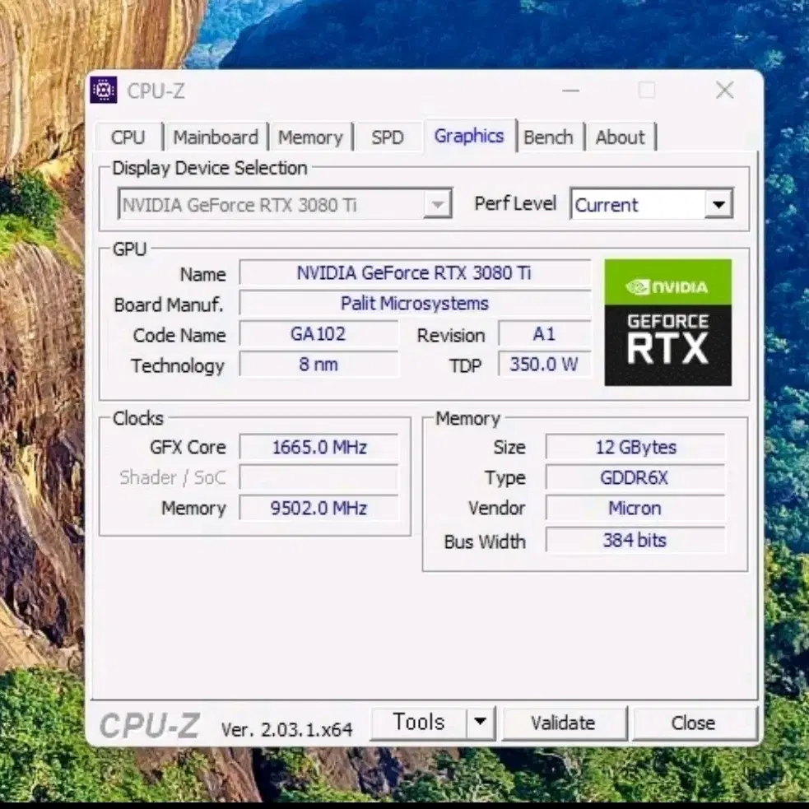Click the Memory Size value showing 12 GBytes

pyautogui.click(x=635, y=447)
